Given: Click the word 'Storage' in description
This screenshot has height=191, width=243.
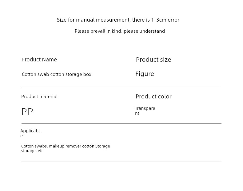Looking at the screenshot, I should 103,146.
